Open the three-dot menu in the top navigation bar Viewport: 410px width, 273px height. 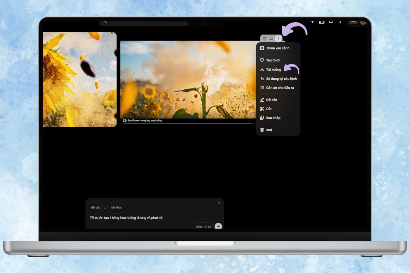[x=340, y=21]
